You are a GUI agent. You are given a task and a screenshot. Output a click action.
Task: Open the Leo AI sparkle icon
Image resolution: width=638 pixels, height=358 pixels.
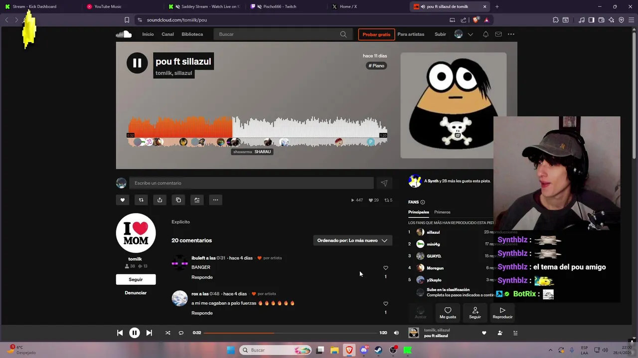612,20
